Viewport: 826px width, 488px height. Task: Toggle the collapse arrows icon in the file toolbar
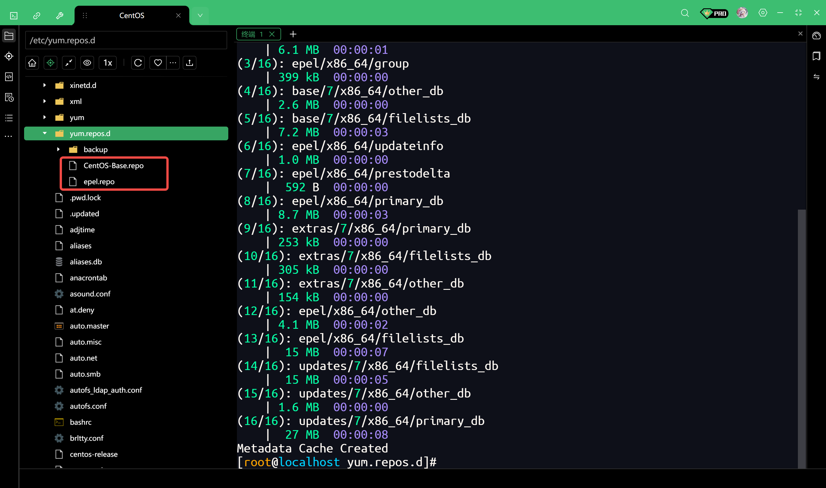coord(69,63)
